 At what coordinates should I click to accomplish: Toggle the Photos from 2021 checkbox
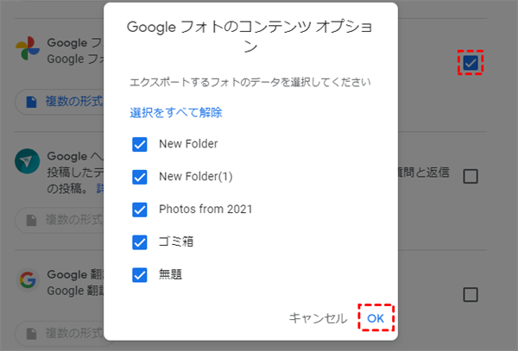pos(140,210)
